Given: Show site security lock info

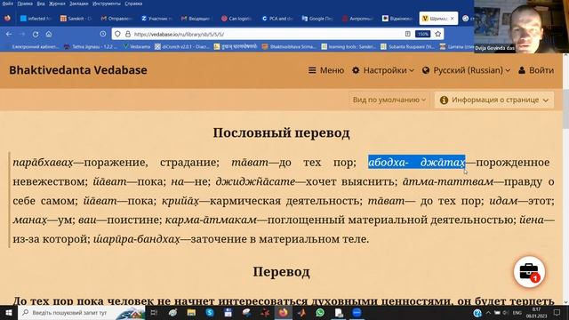Looking at the screenshot, I should (x=128, y=34).
